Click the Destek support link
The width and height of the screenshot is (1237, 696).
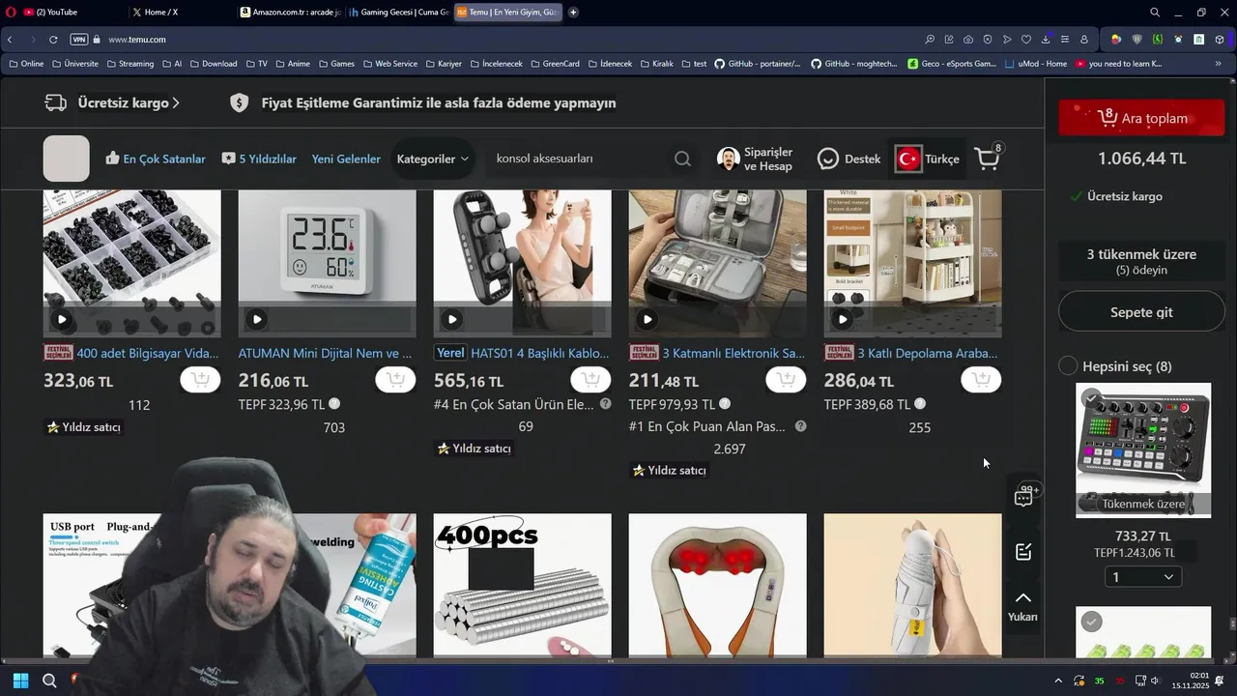click(849, 159)
